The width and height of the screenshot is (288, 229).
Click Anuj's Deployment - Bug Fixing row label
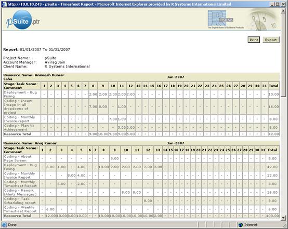(x=20, y=167)
